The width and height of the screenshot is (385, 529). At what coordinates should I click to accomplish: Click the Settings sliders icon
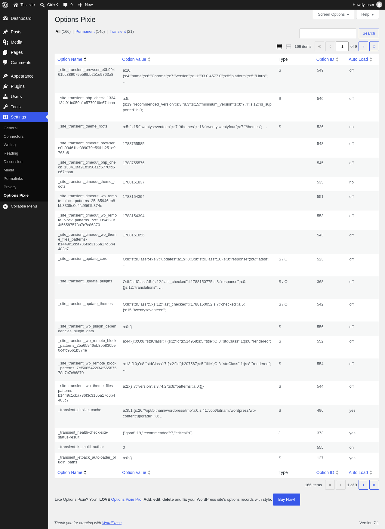pos(5,117)
